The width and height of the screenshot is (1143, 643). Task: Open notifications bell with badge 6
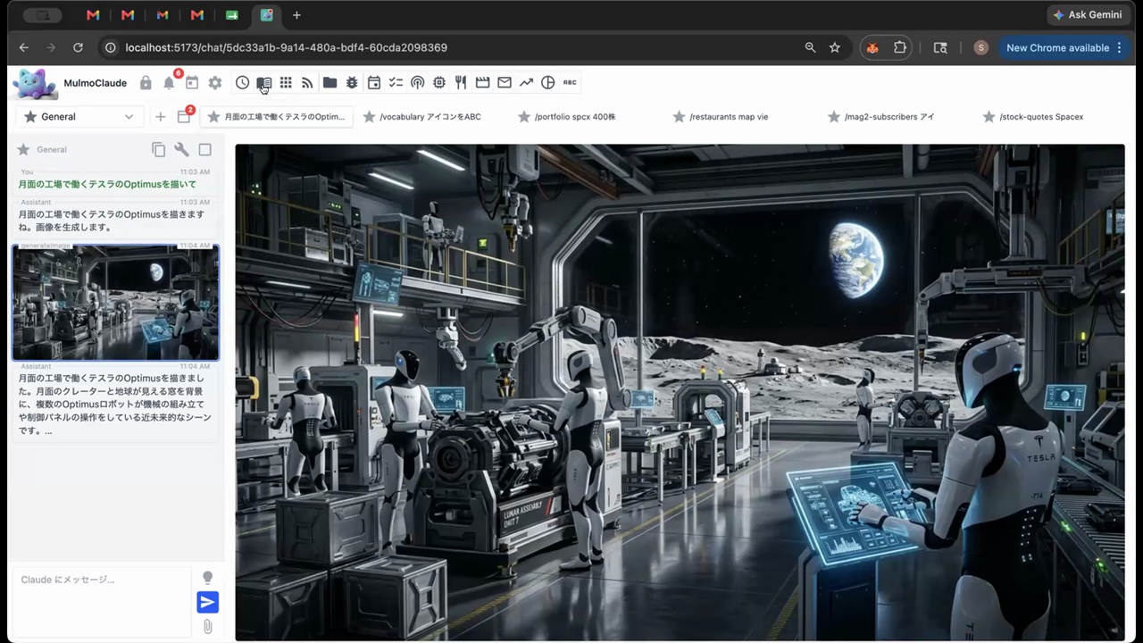coord(169,83)
